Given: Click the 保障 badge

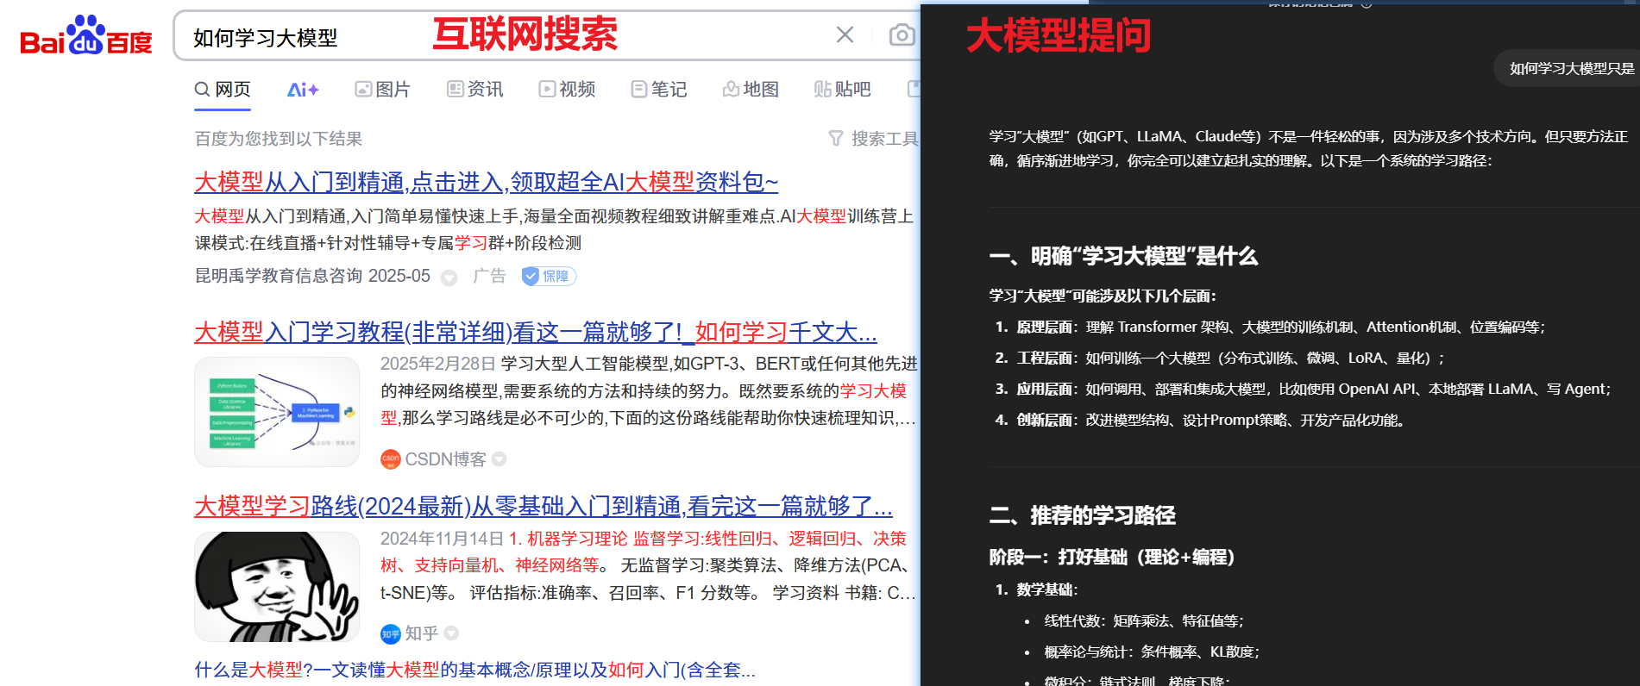Looking at the screenshot, I should click(549, 276).
